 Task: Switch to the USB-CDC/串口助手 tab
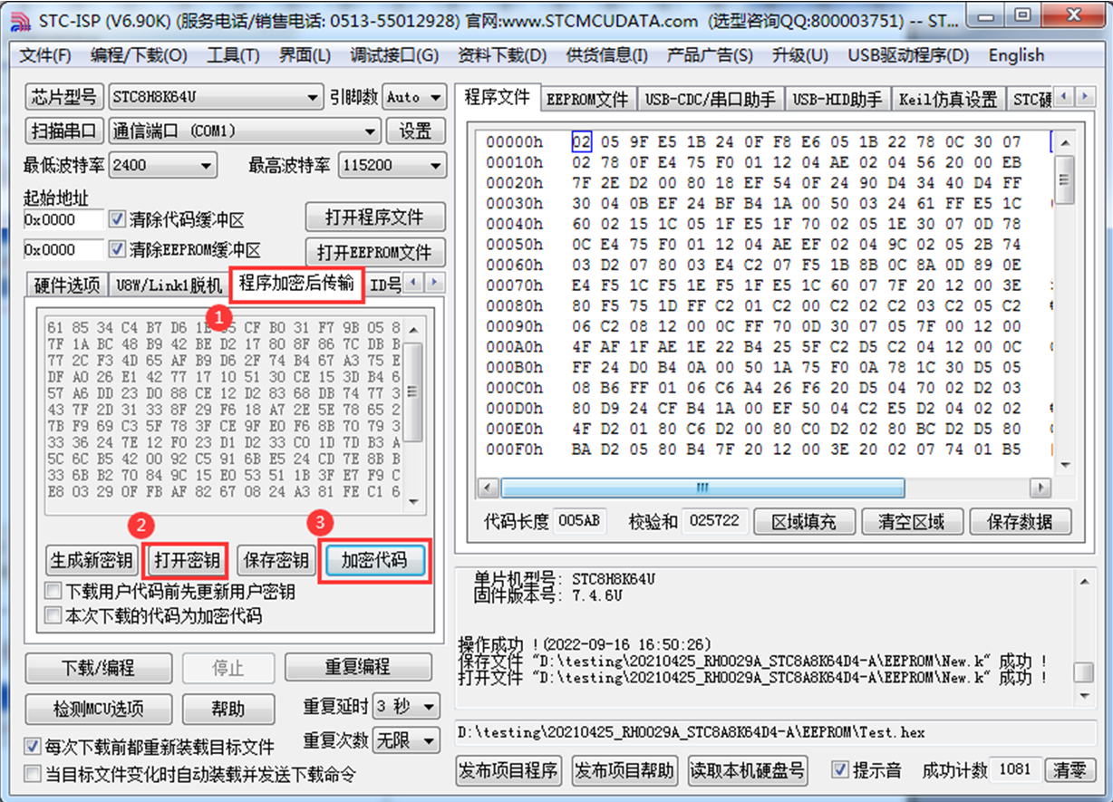point(710,100)
